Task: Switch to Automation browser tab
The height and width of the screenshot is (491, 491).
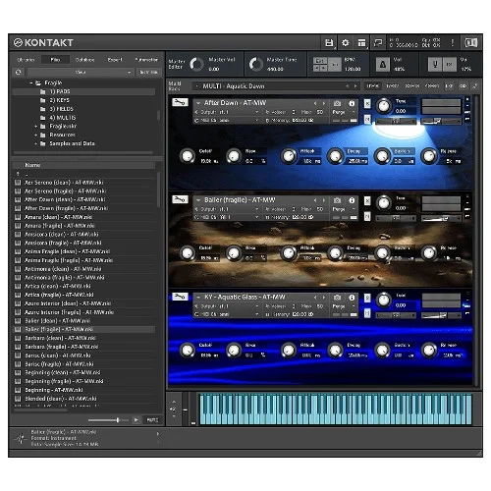Action: coord(146,60)
